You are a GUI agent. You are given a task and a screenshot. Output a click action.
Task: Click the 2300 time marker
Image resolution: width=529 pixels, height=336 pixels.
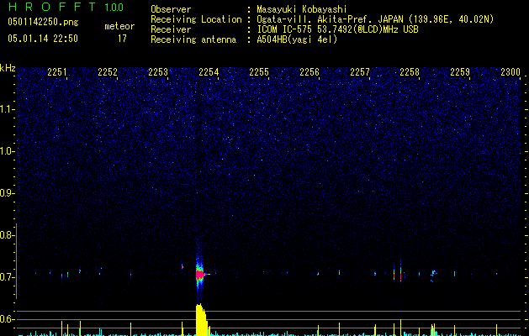point(510,72)
